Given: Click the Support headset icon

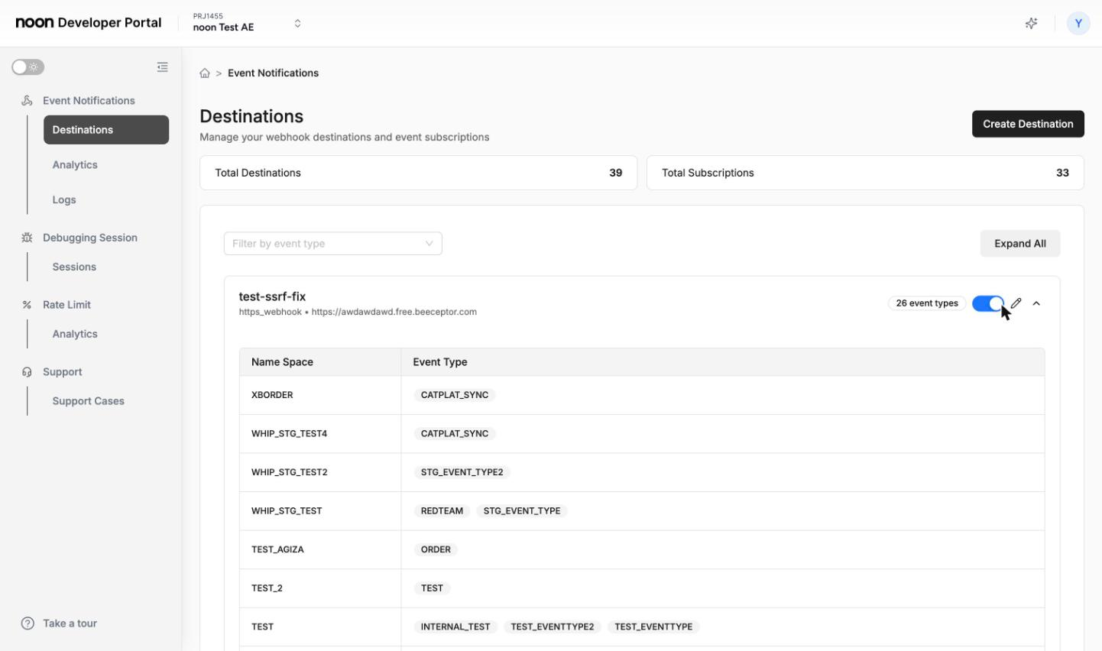Looking at the screenshot, I should (x=27, y=372).
